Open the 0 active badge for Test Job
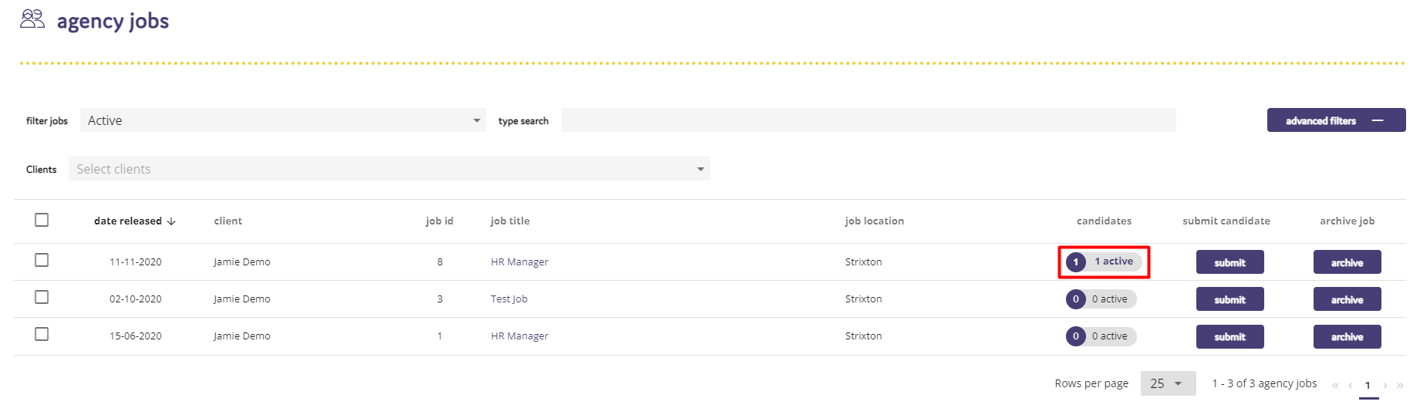The height and width of the screenshot is (415, 1420). pos(1101,299)
